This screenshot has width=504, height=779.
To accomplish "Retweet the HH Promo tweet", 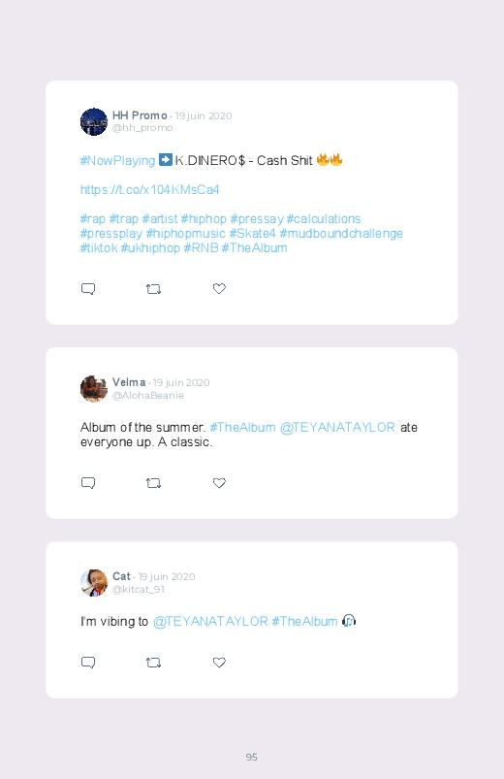I will pyautogui.click(x=153, y=289).
